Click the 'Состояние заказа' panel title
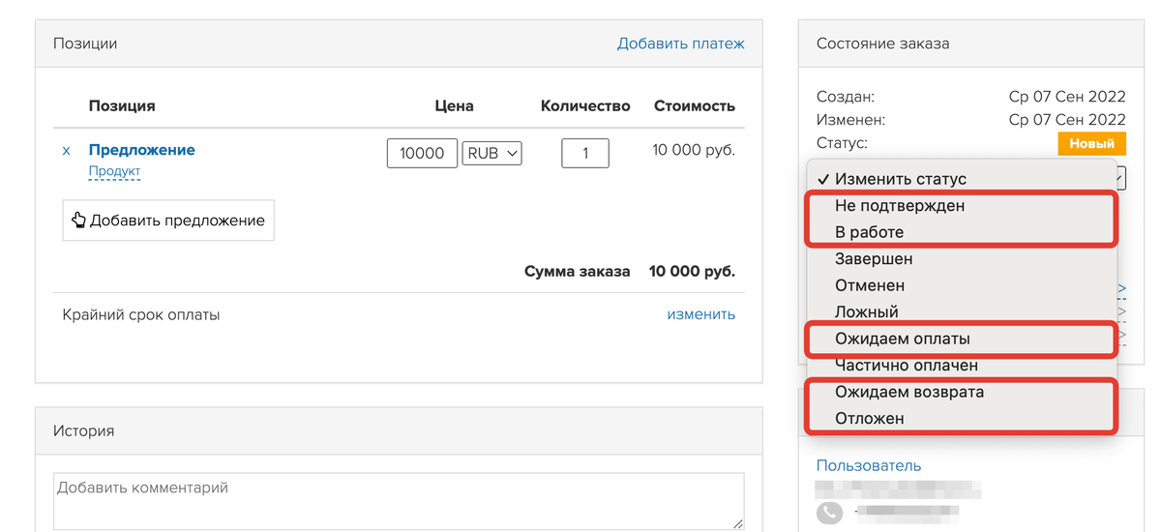The image size is (1161, 532). click(883, 44)
